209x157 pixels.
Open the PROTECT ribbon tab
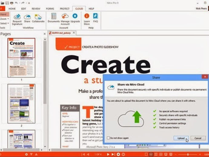tap(65, 9)
